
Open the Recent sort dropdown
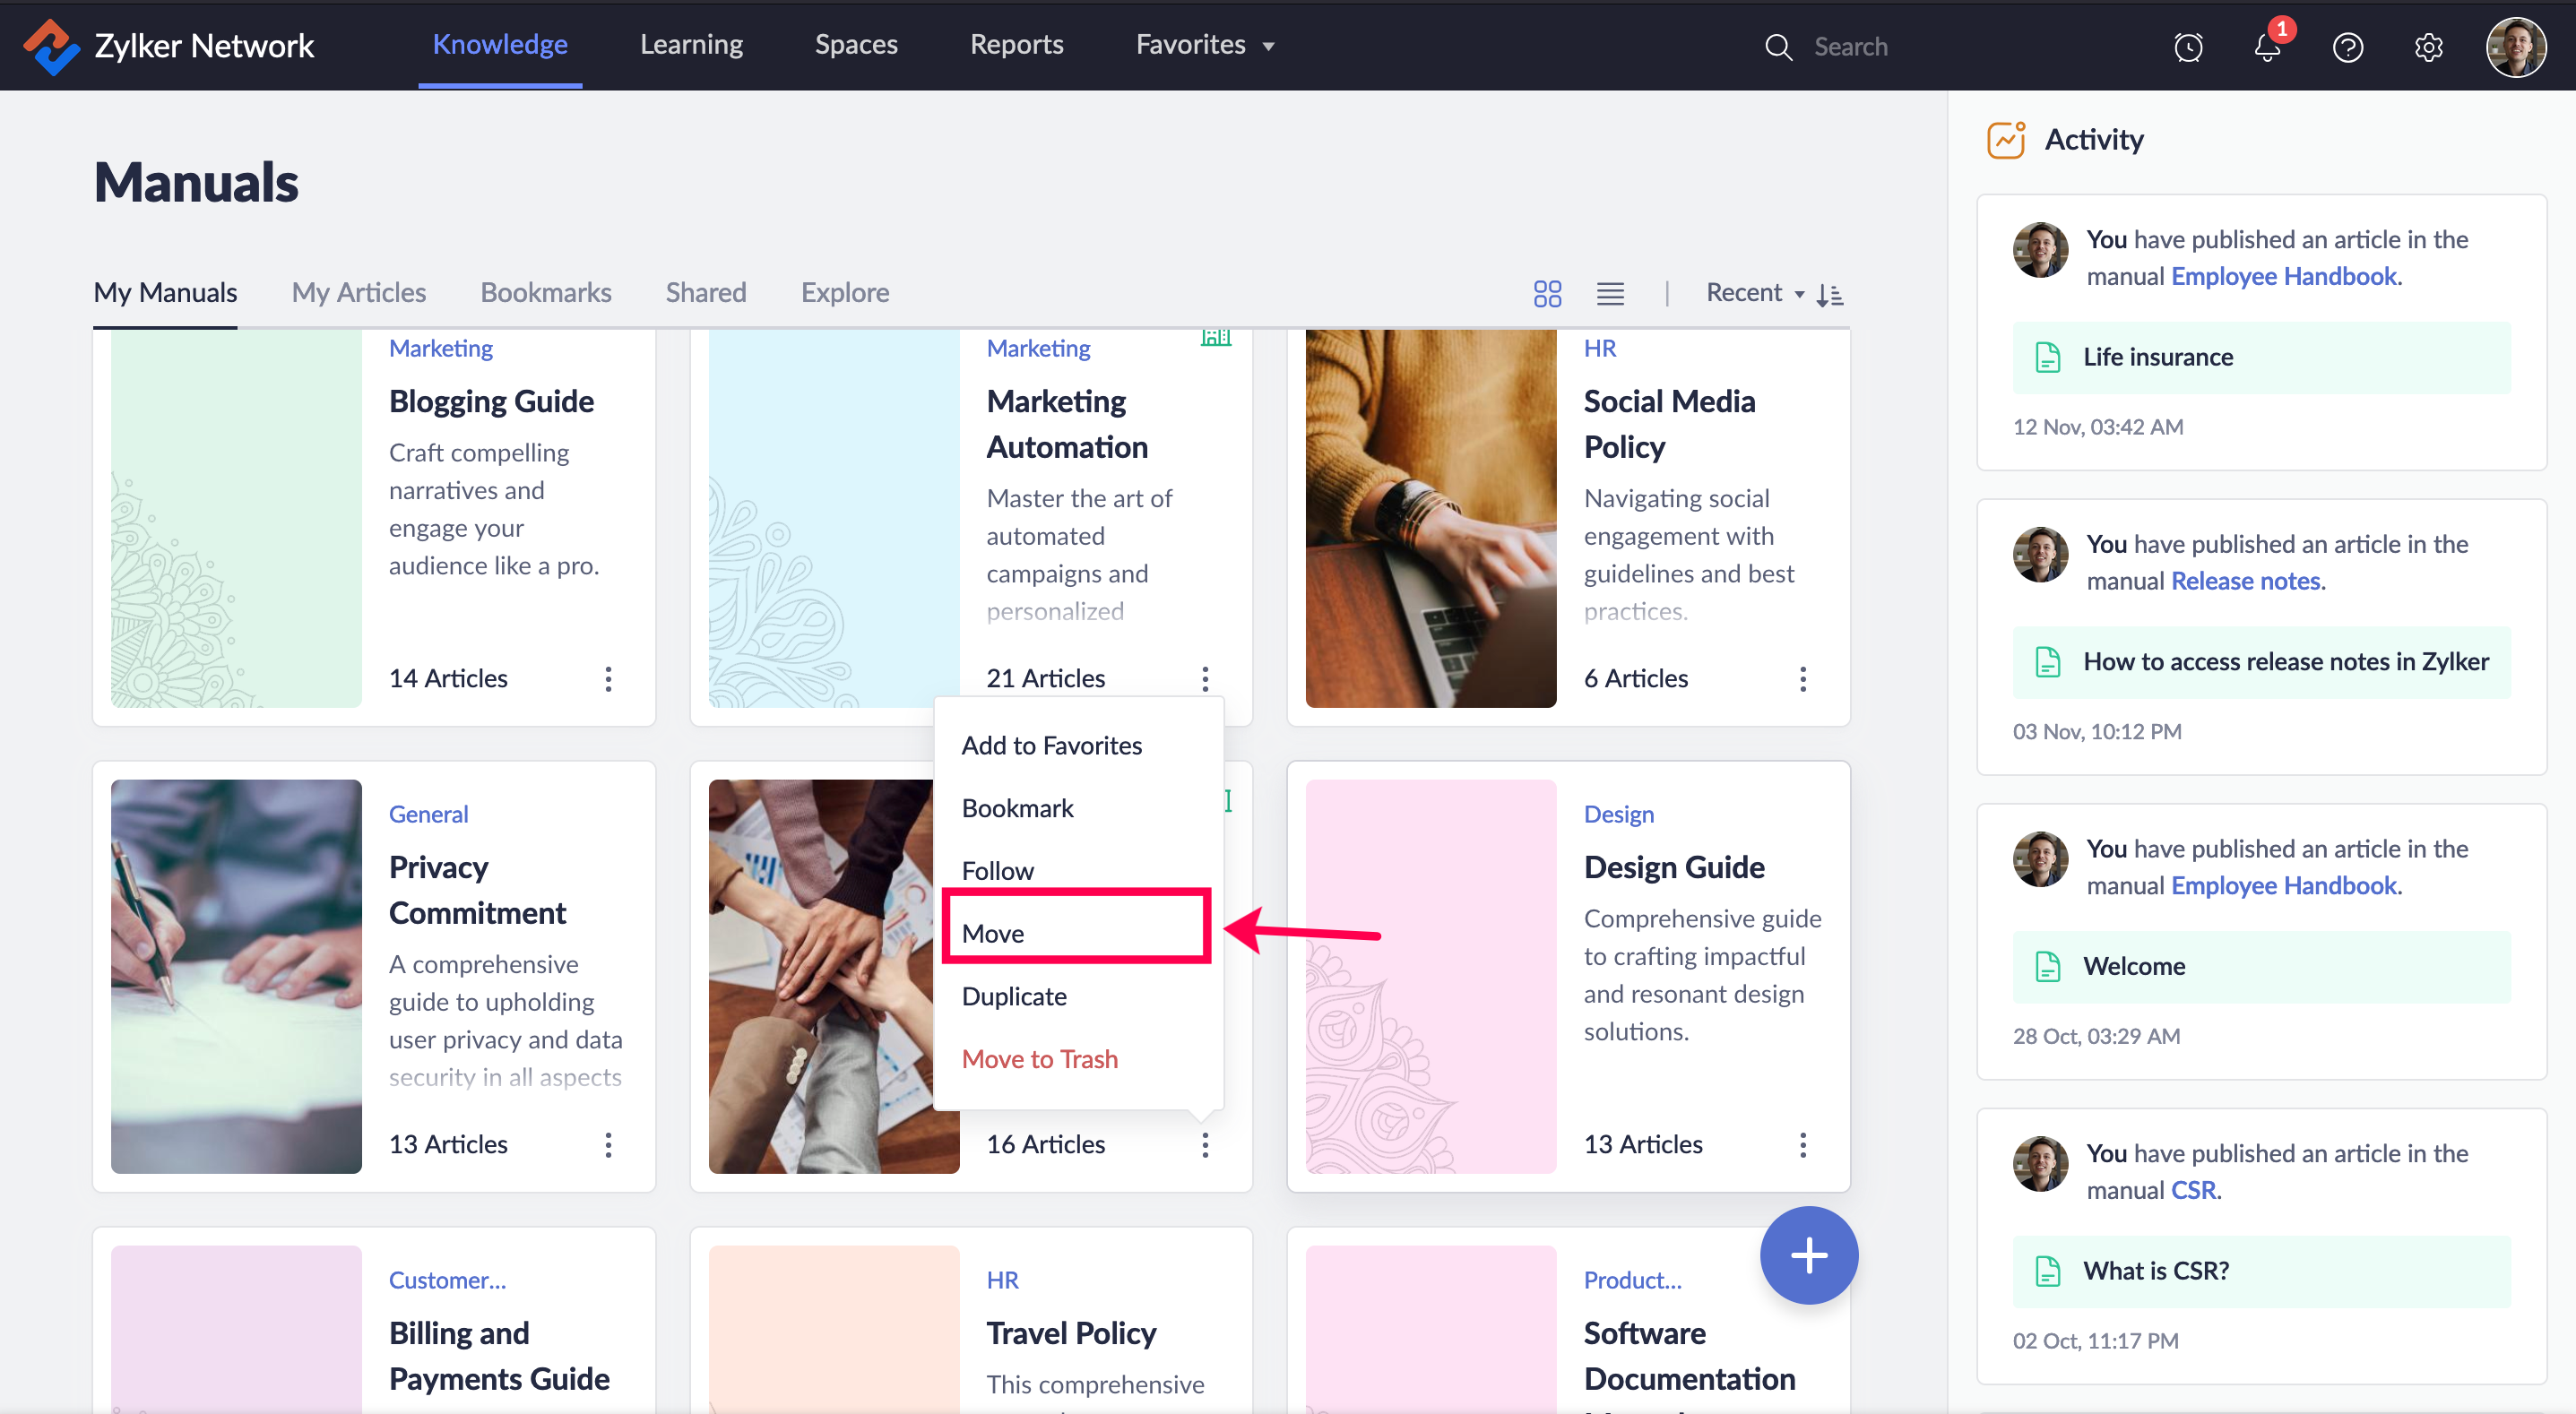pos(1754,293)
